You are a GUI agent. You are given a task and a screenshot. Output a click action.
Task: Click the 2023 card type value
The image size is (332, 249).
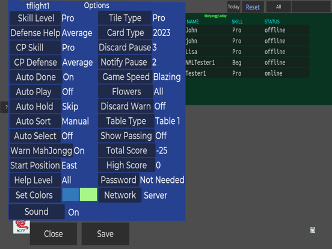(x=162, y=33)
